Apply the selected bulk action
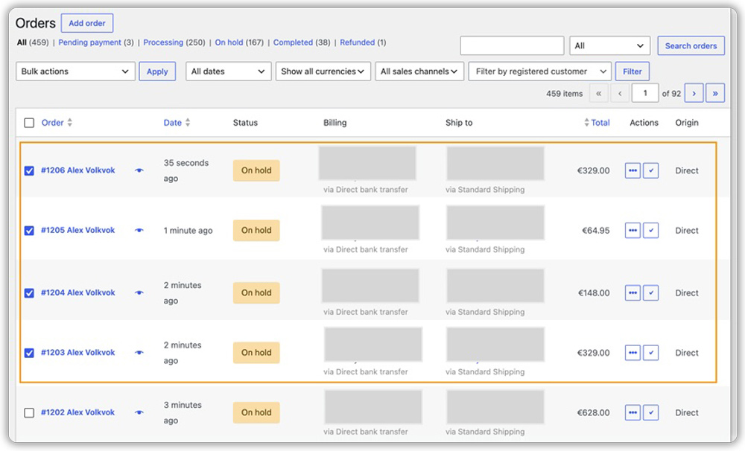 (157, 71)
